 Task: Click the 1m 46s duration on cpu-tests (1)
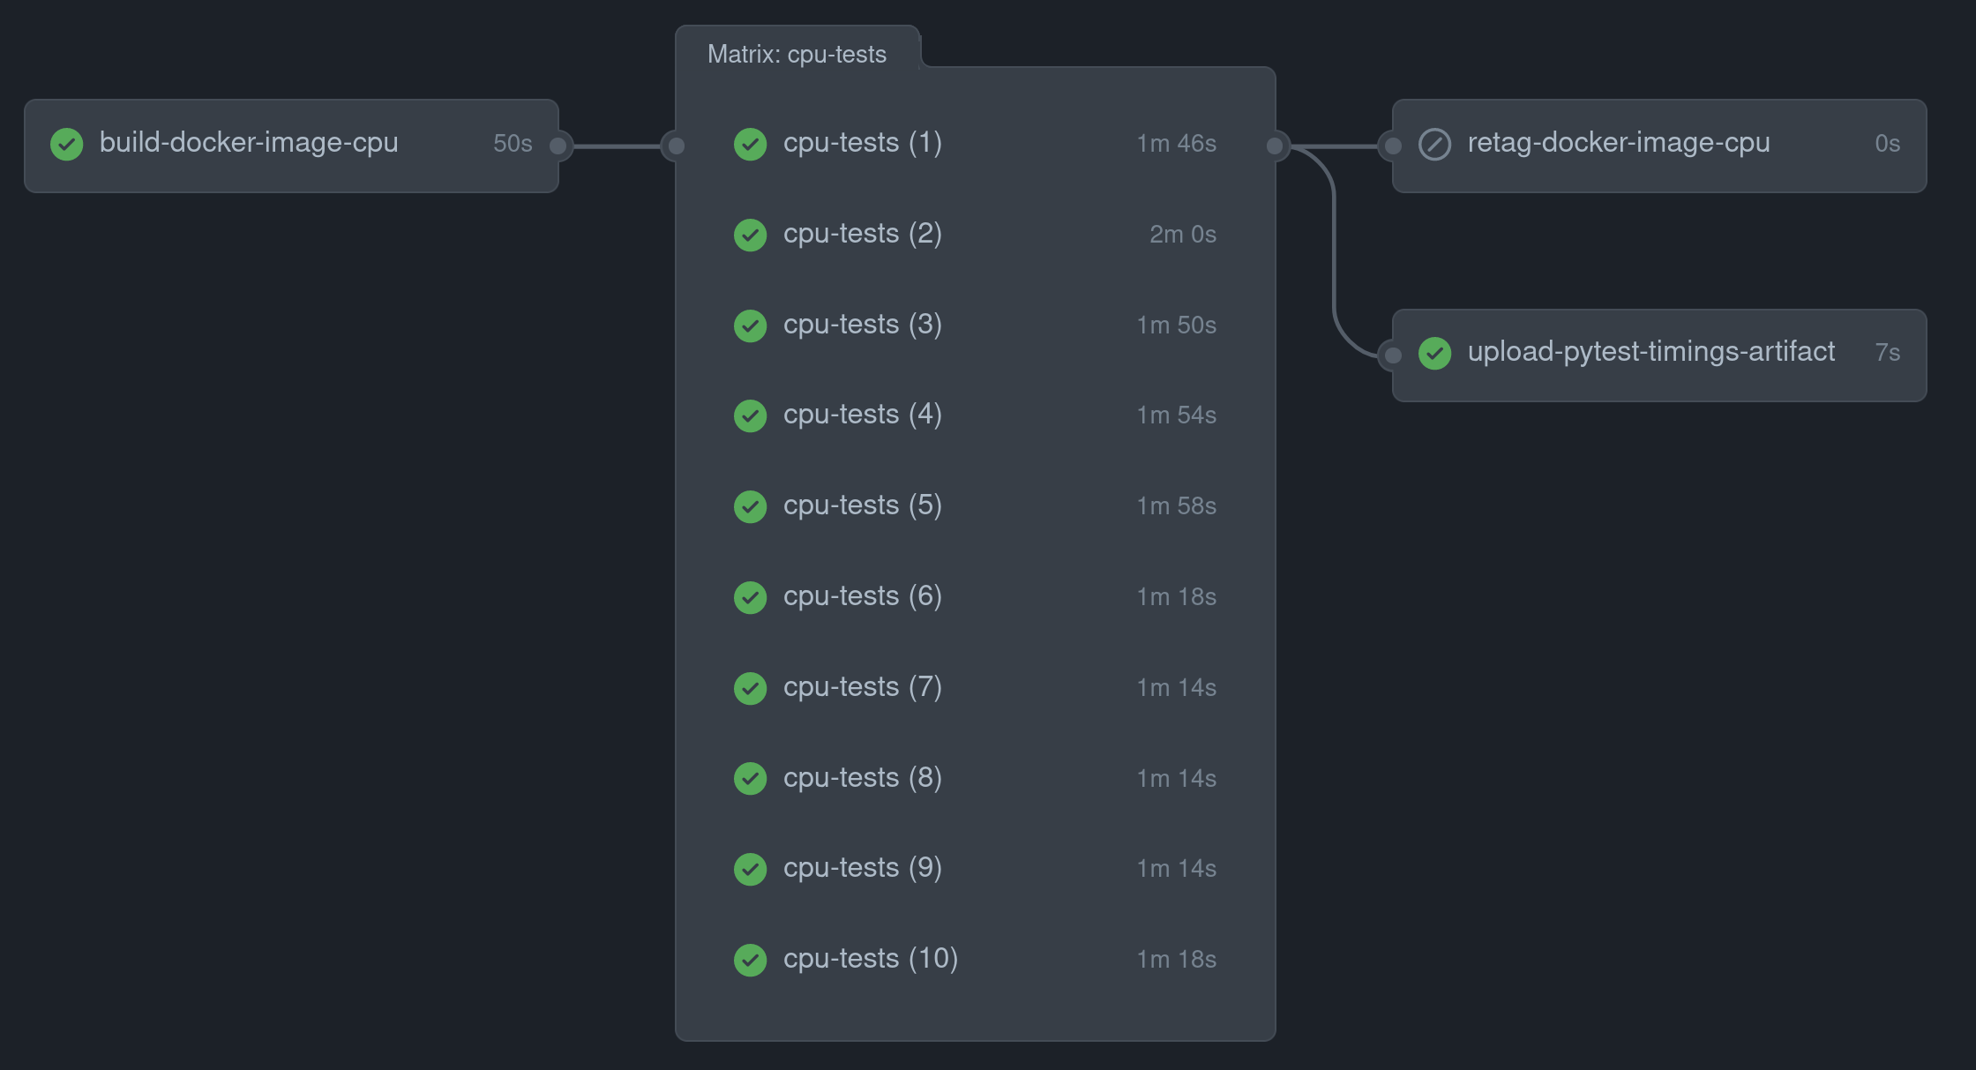[1176, 144]
